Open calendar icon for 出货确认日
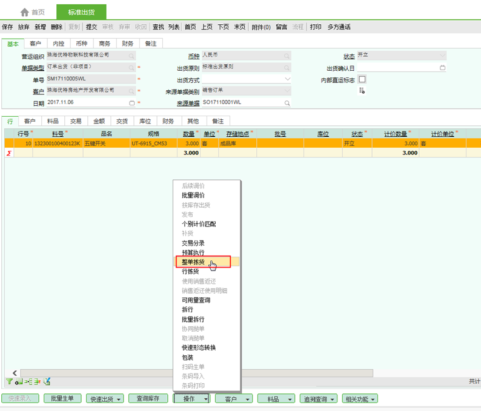 point(442,67)
